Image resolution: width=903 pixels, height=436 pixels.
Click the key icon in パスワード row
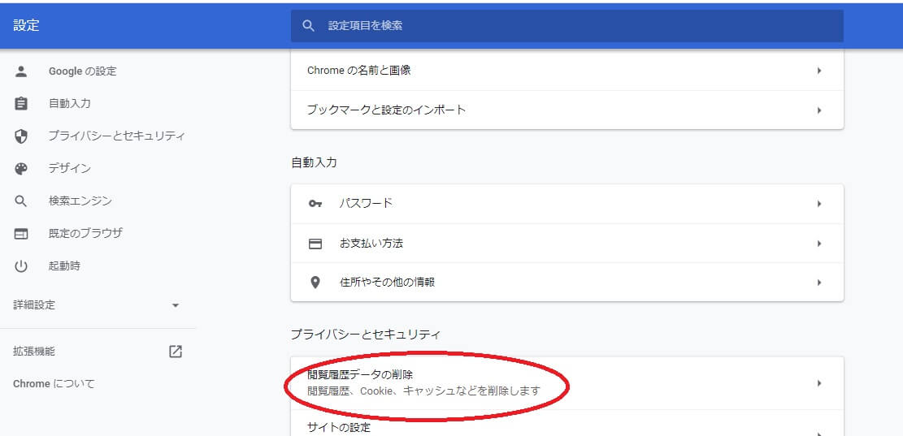click(x=315, y=204)
